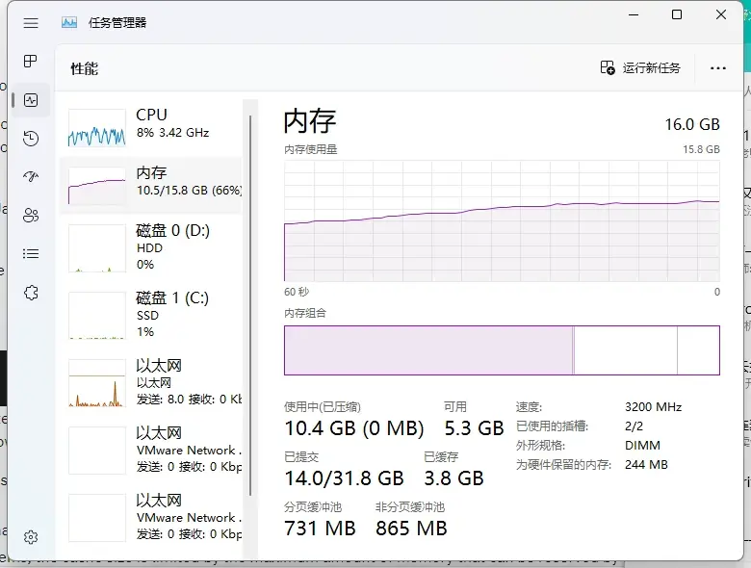
Task: Click the 16.0 GB total memory label
Action: click(692, 124)
